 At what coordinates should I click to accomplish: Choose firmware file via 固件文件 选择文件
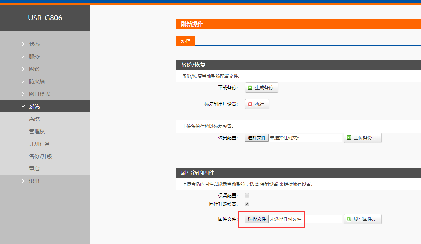(x=257, y=219)
